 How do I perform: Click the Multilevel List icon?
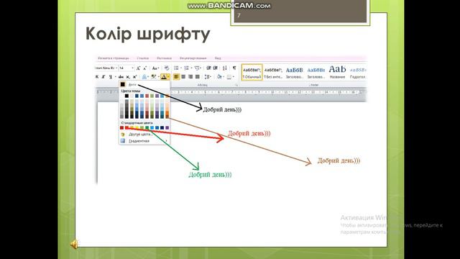pos(197,68)
